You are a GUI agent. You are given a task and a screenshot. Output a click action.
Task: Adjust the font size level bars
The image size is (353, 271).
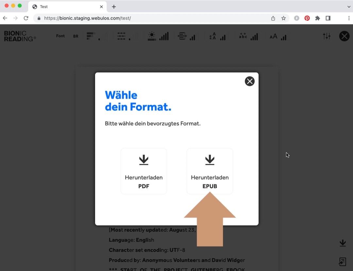click(x=284, y=37)
